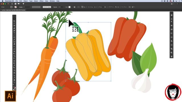Expand the Opacity value dropdown arrow
Image resolution: width=182 pixels, height=102 pixels.
pyautogui.click(x=64, y=7)
